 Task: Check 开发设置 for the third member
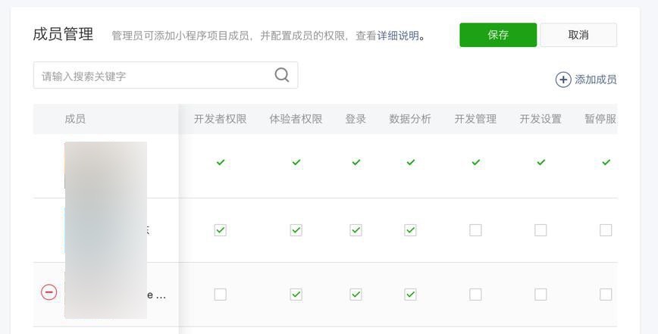pos(540,295)
